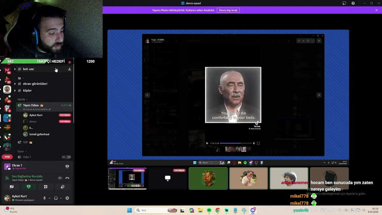Screen dimensions: 382x215
Task: Seek the streamed video progress bar
Action: 236,143
